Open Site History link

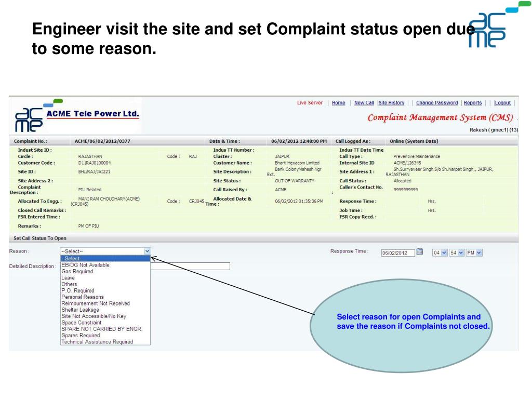click(391, 103)
